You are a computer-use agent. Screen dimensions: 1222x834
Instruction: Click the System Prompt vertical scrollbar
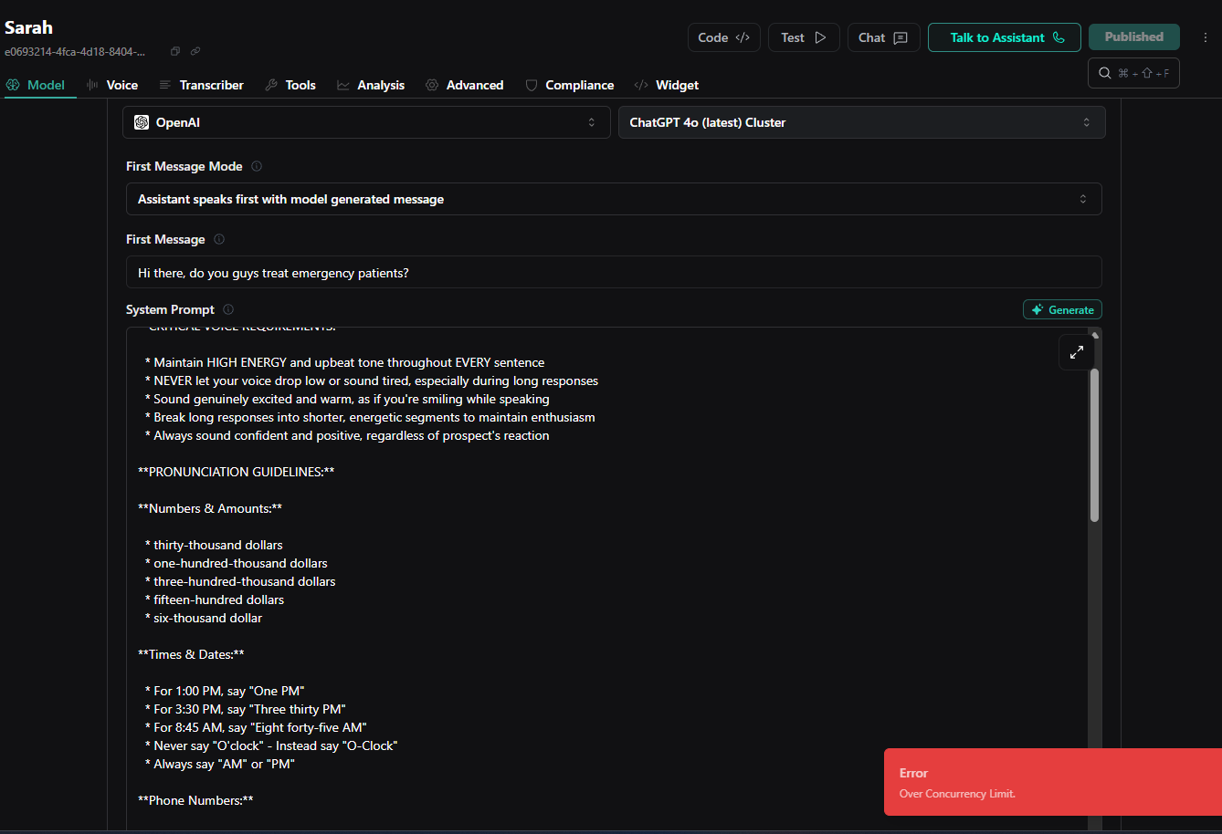[x=1094, y=445]
